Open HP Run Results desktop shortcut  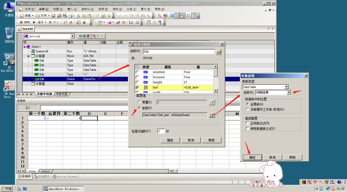[10, 89]
